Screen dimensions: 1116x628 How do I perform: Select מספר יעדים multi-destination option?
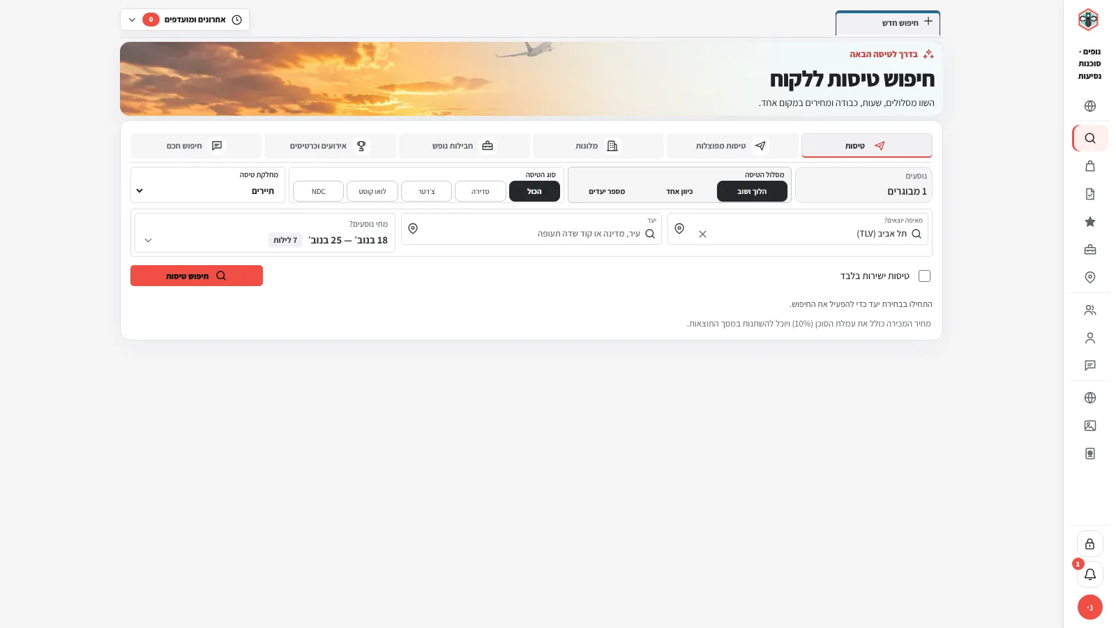607,191
